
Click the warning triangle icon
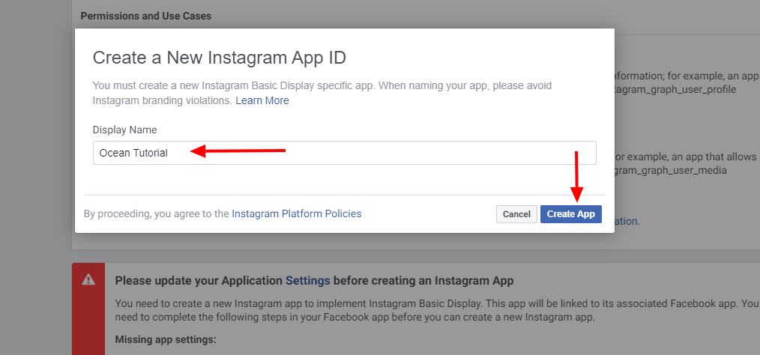[88, 279]
